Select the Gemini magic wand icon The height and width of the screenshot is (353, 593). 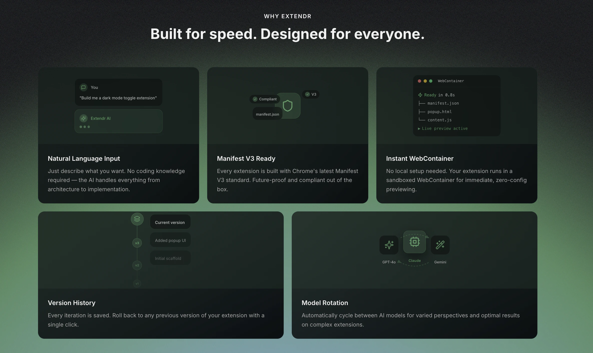click(440, 245)
